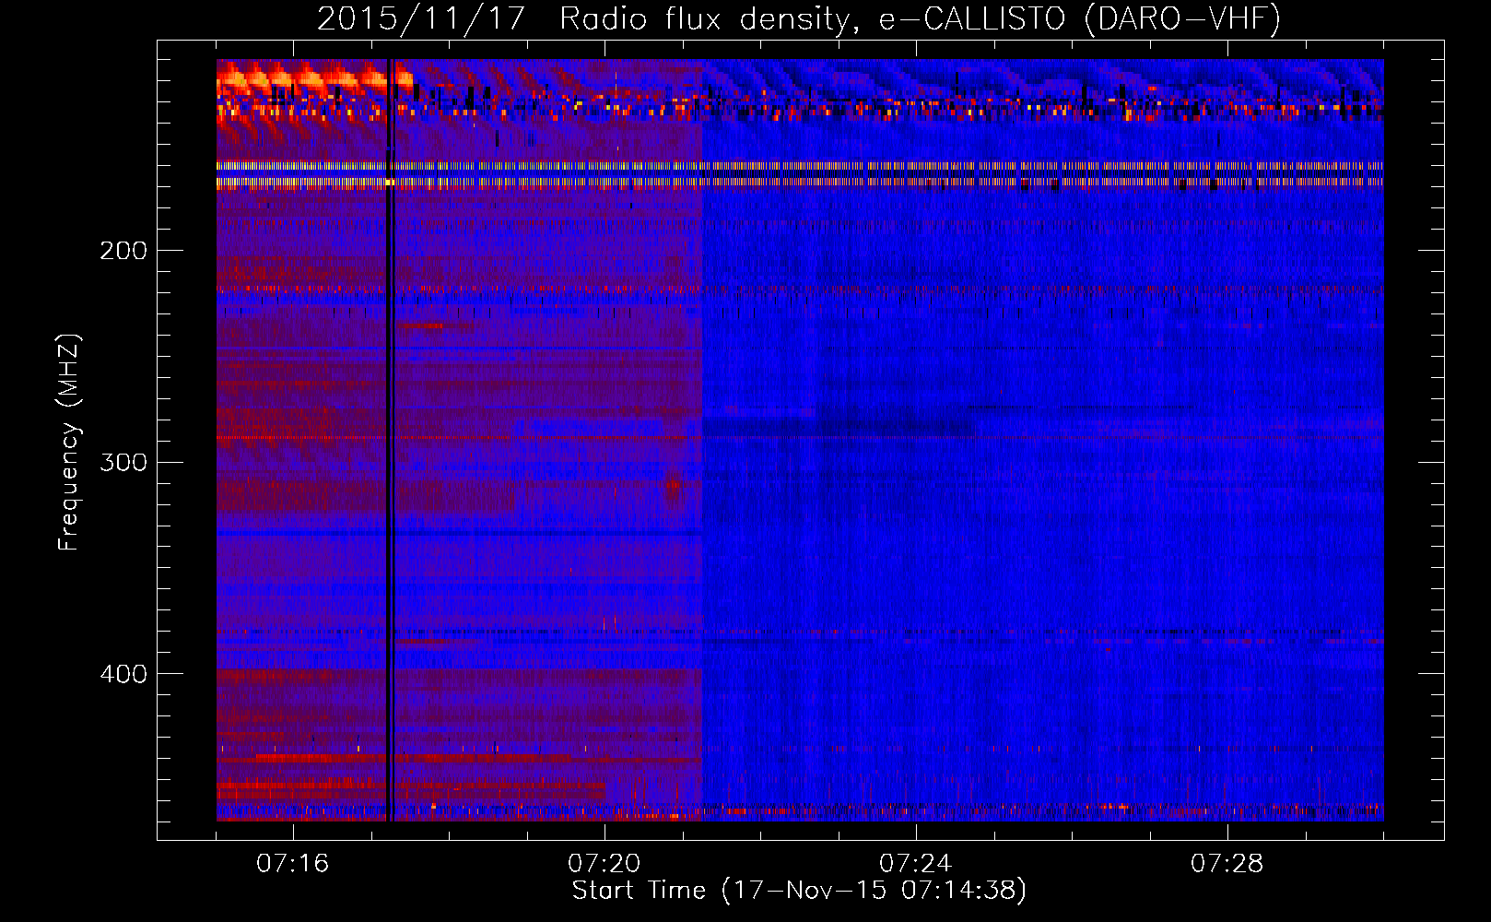Click the date 2015/11/17 in the title

421,19
